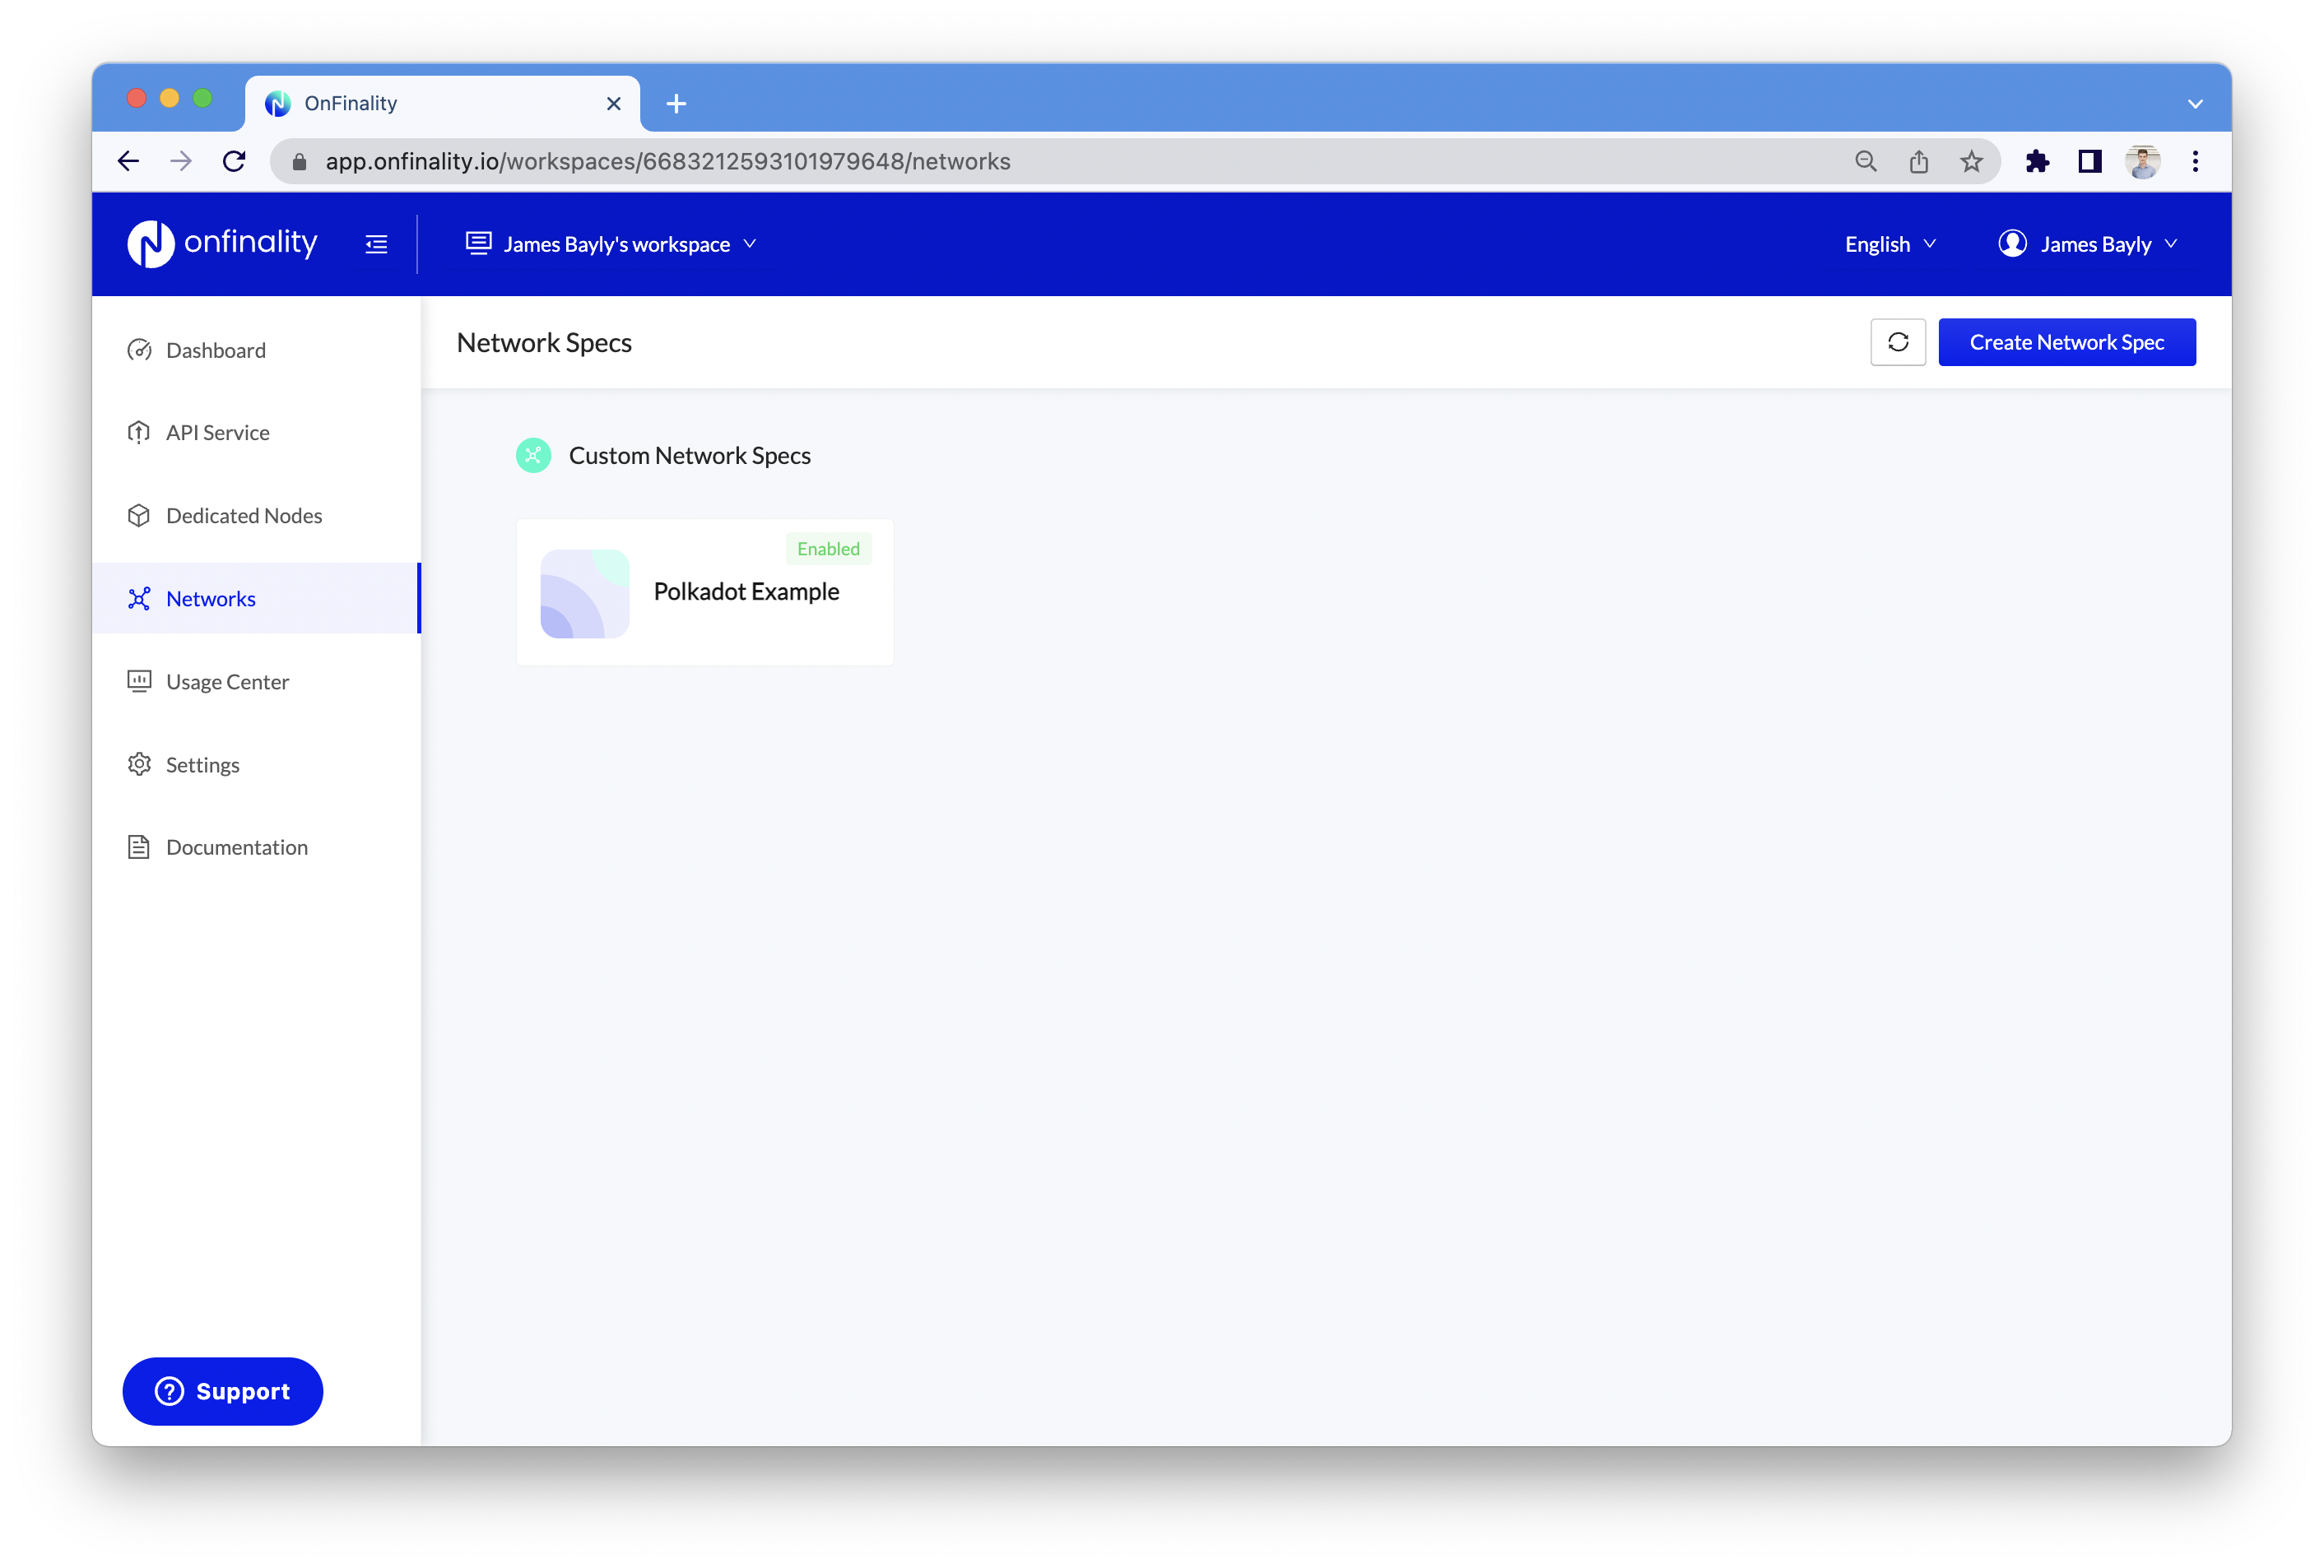
Task: Click the refresh network specs icon button
Action: pos(1897,343)
